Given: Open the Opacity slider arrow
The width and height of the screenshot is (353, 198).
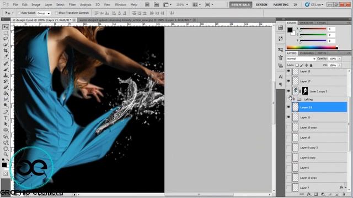Looking at the screenshot, I should point(339,59).
